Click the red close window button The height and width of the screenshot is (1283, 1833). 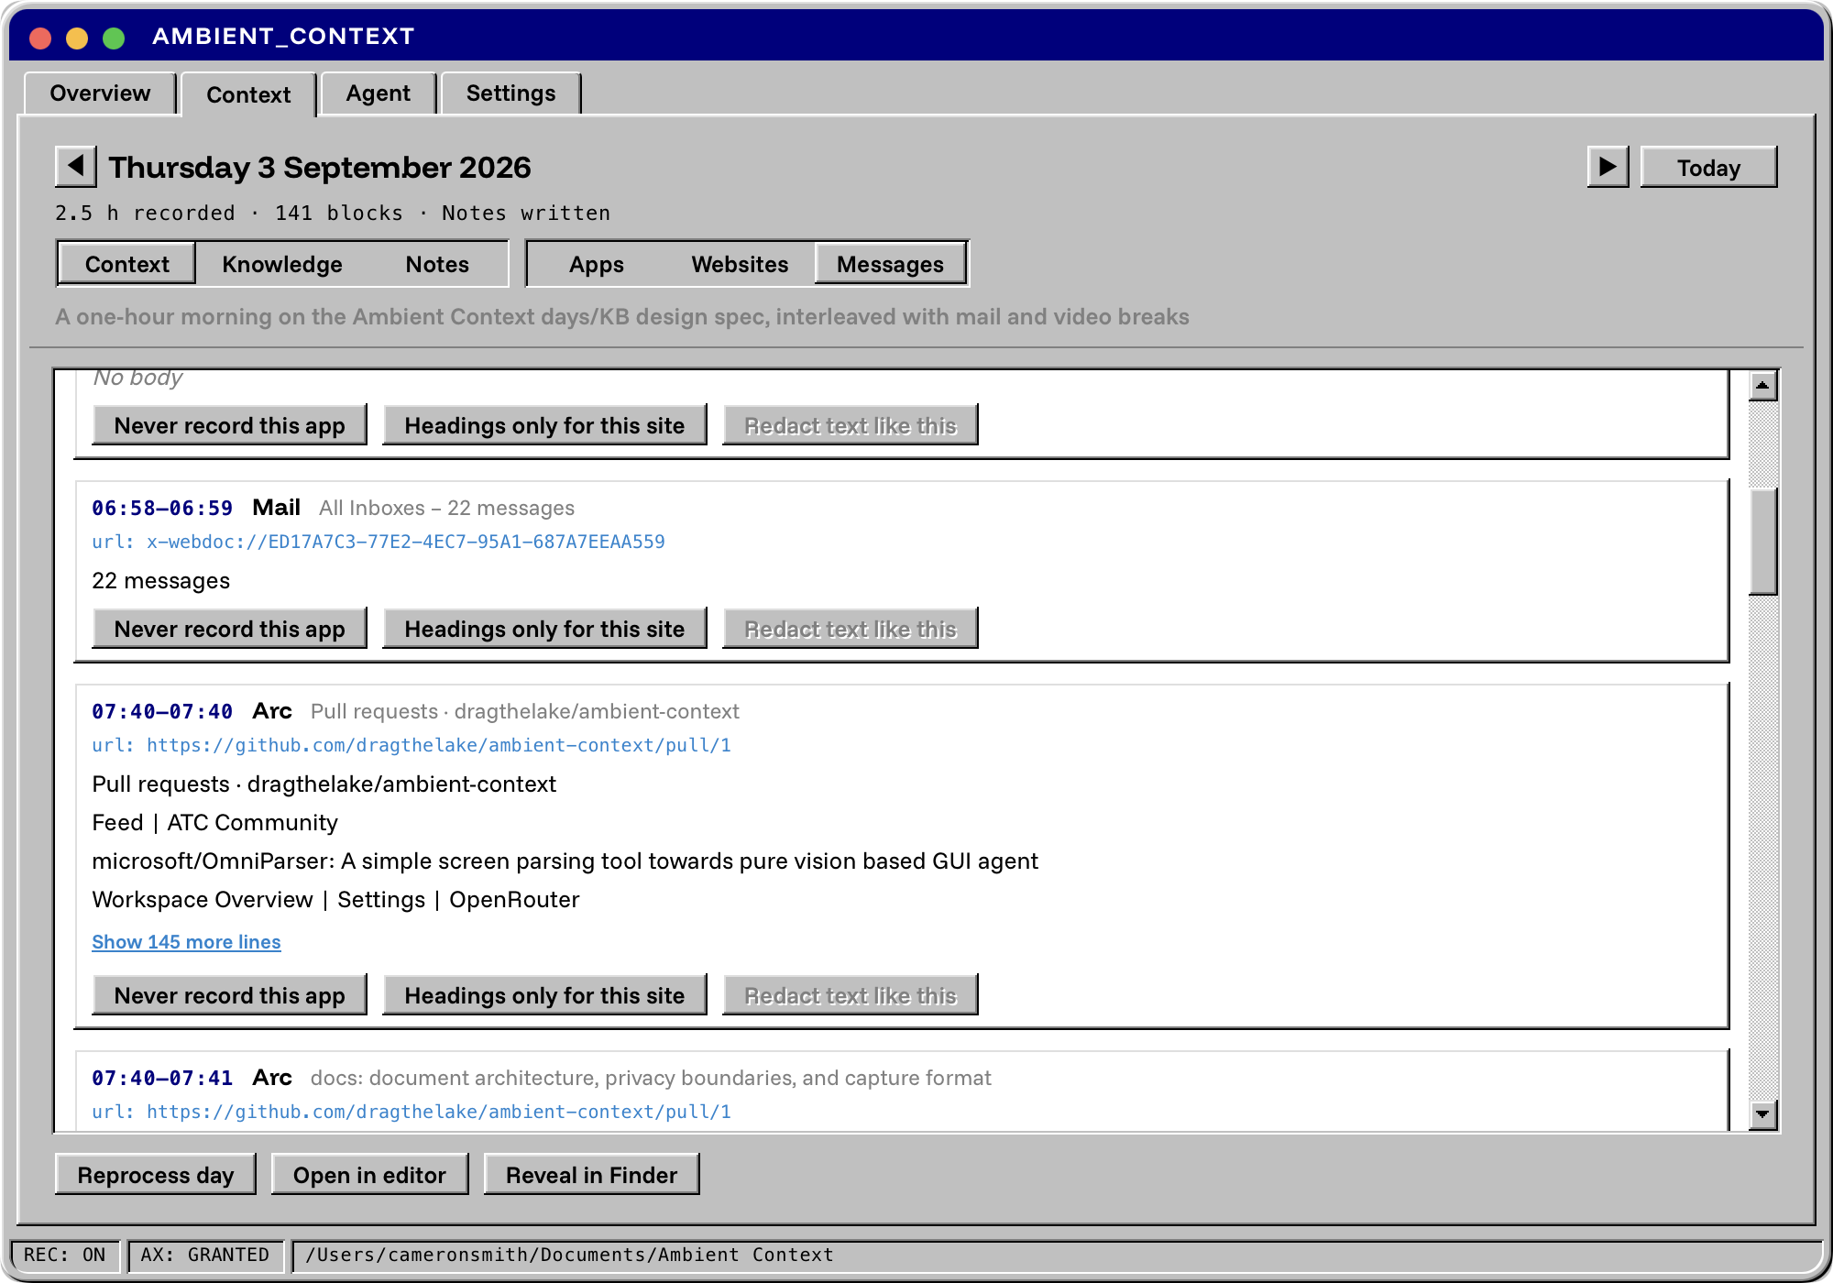[x=40, y=37]
